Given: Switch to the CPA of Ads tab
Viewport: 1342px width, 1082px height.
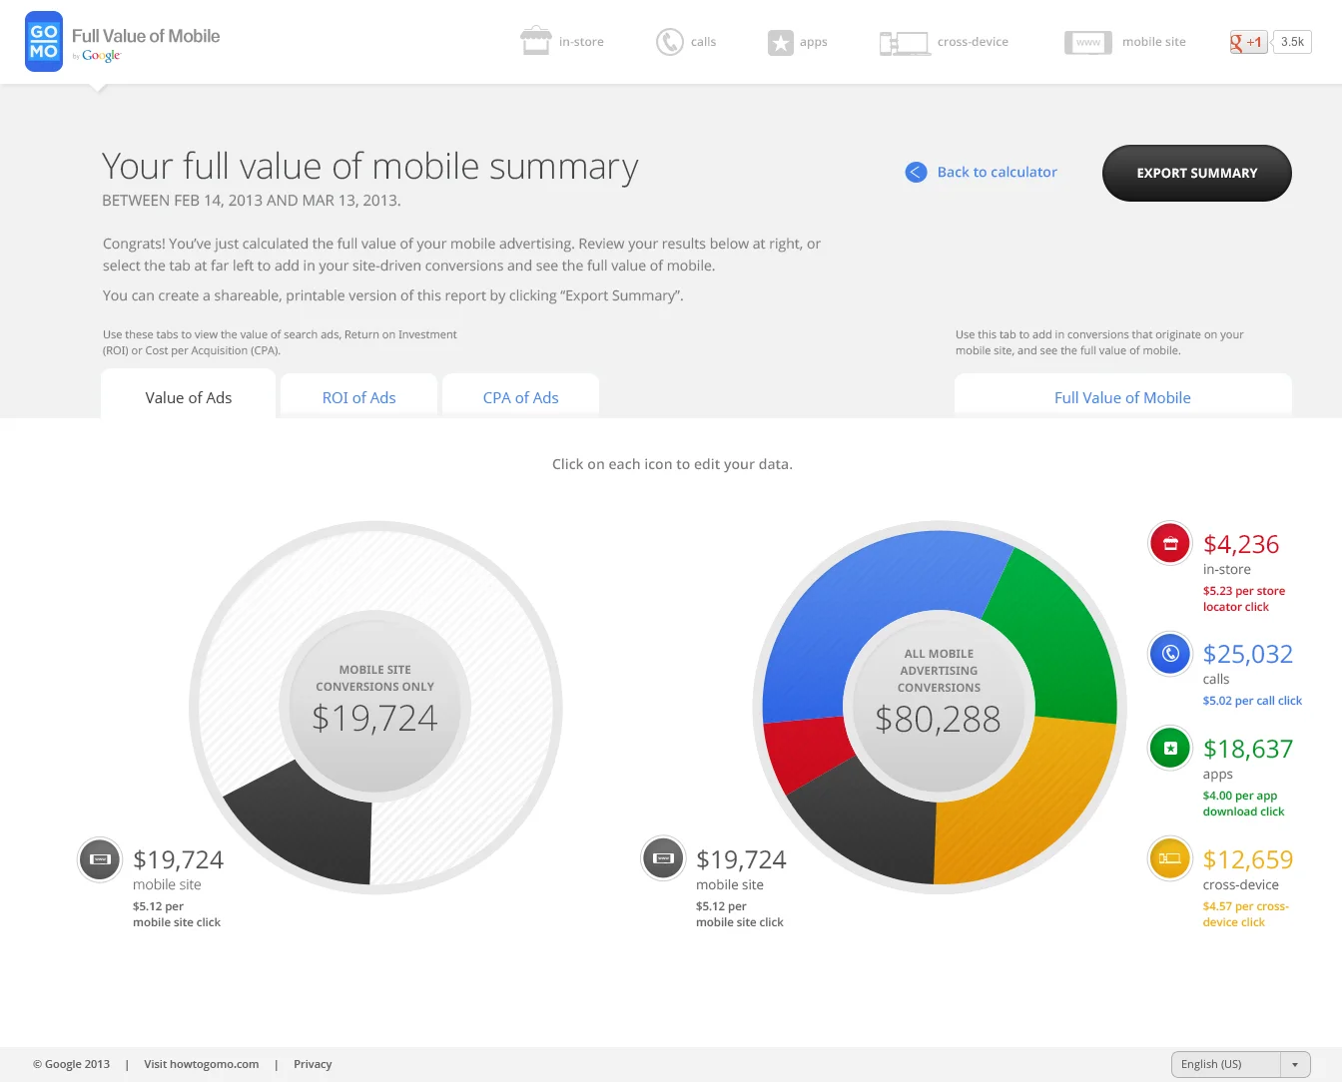Looking at the screenshot, I should (x=521, y=397).
